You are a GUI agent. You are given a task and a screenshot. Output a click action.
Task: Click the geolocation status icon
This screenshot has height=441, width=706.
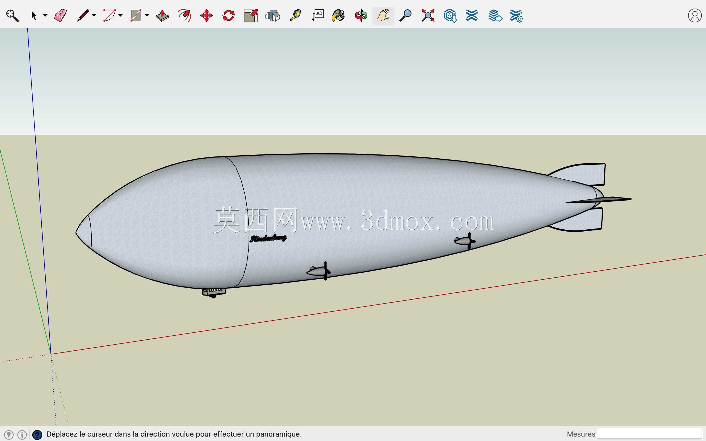[9, 435]
